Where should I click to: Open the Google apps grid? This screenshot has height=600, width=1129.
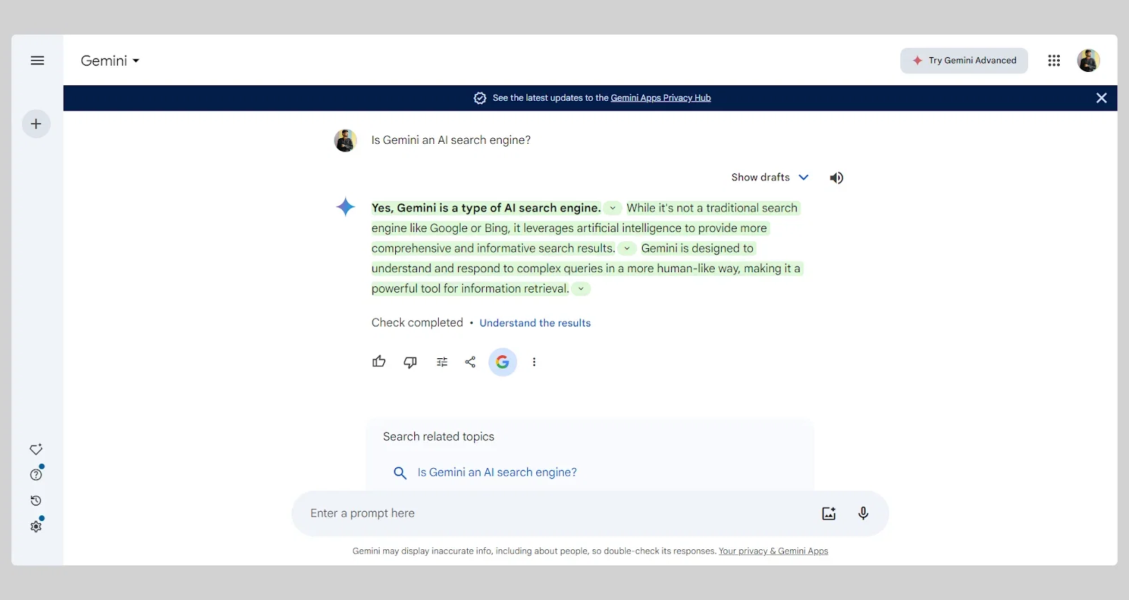[1054, 61]
